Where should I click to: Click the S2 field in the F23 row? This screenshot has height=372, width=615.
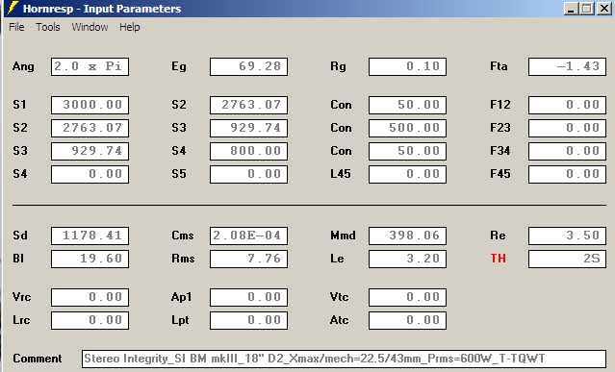coord(90,128)
